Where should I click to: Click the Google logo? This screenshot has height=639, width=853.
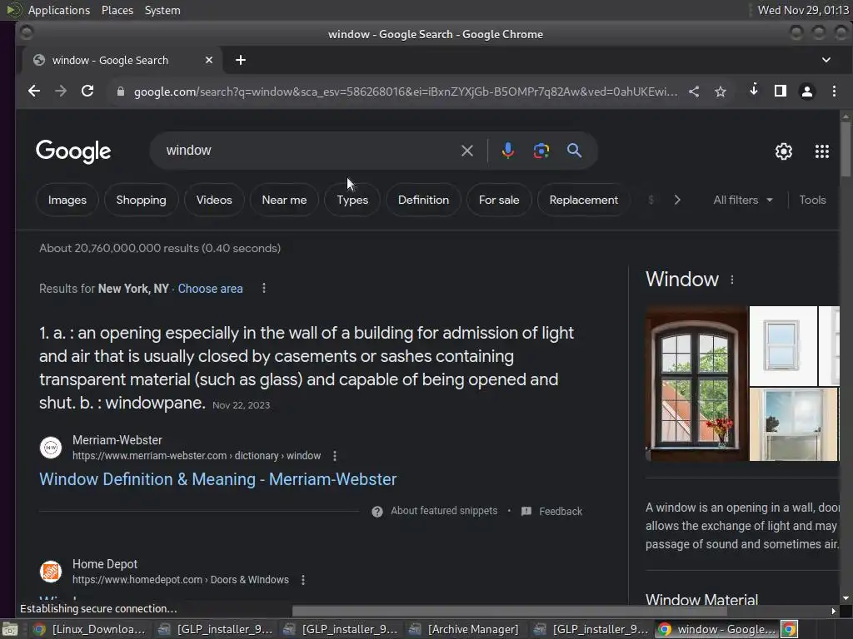point(73,151)
